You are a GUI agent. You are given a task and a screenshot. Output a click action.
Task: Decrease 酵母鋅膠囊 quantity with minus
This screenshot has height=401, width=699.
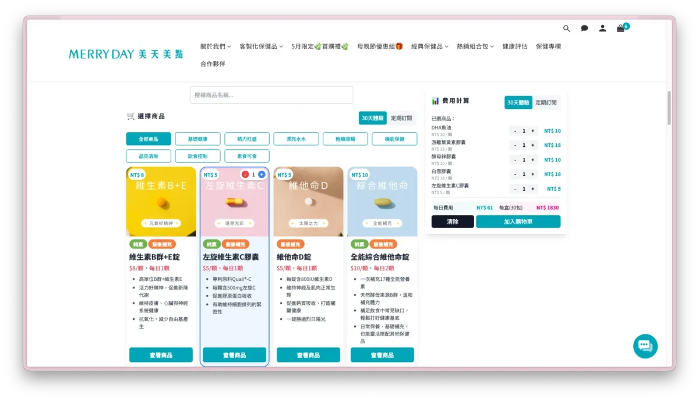pos(515,160)
